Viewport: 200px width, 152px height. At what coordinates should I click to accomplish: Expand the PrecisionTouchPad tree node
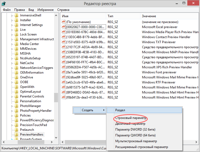tap(12, 125)
